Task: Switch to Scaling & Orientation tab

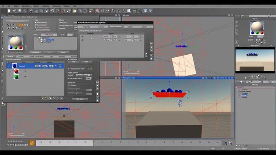Action: point(37,56)
